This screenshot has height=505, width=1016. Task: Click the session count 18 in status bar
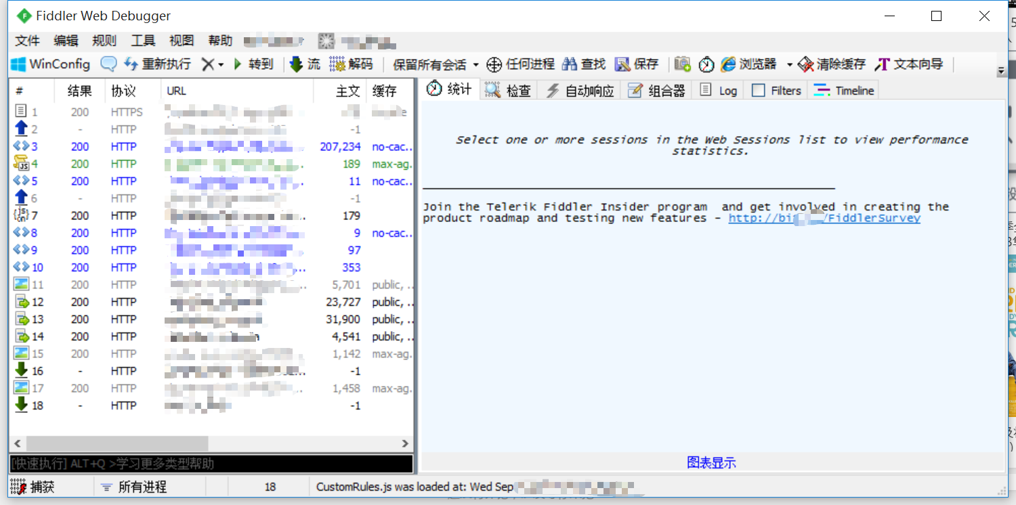point(270,487)
